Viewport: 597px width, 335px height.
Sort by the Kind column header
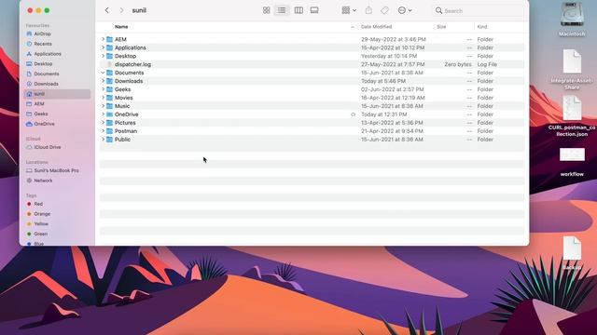482,27
